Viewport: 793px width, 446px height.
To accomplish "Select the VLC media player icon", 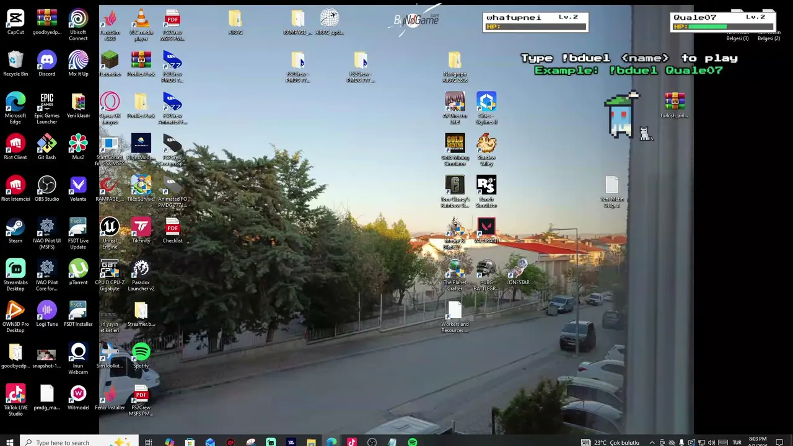I will coord(141,25).
